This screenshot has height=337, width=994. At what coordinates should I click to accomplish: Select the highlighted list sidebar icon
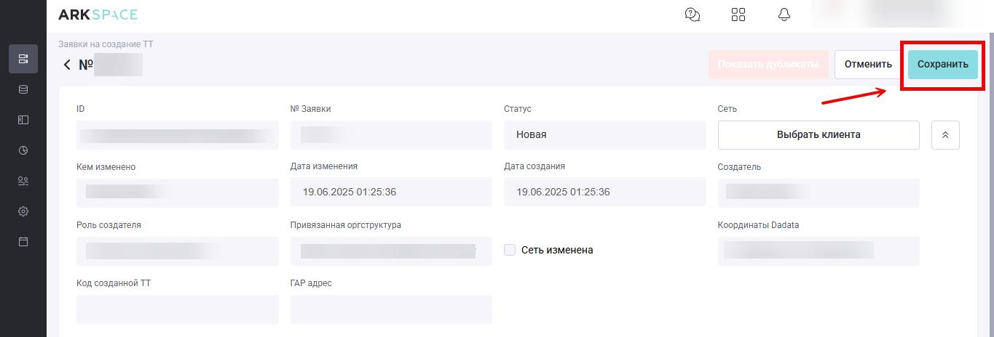(x=23, y=59)
